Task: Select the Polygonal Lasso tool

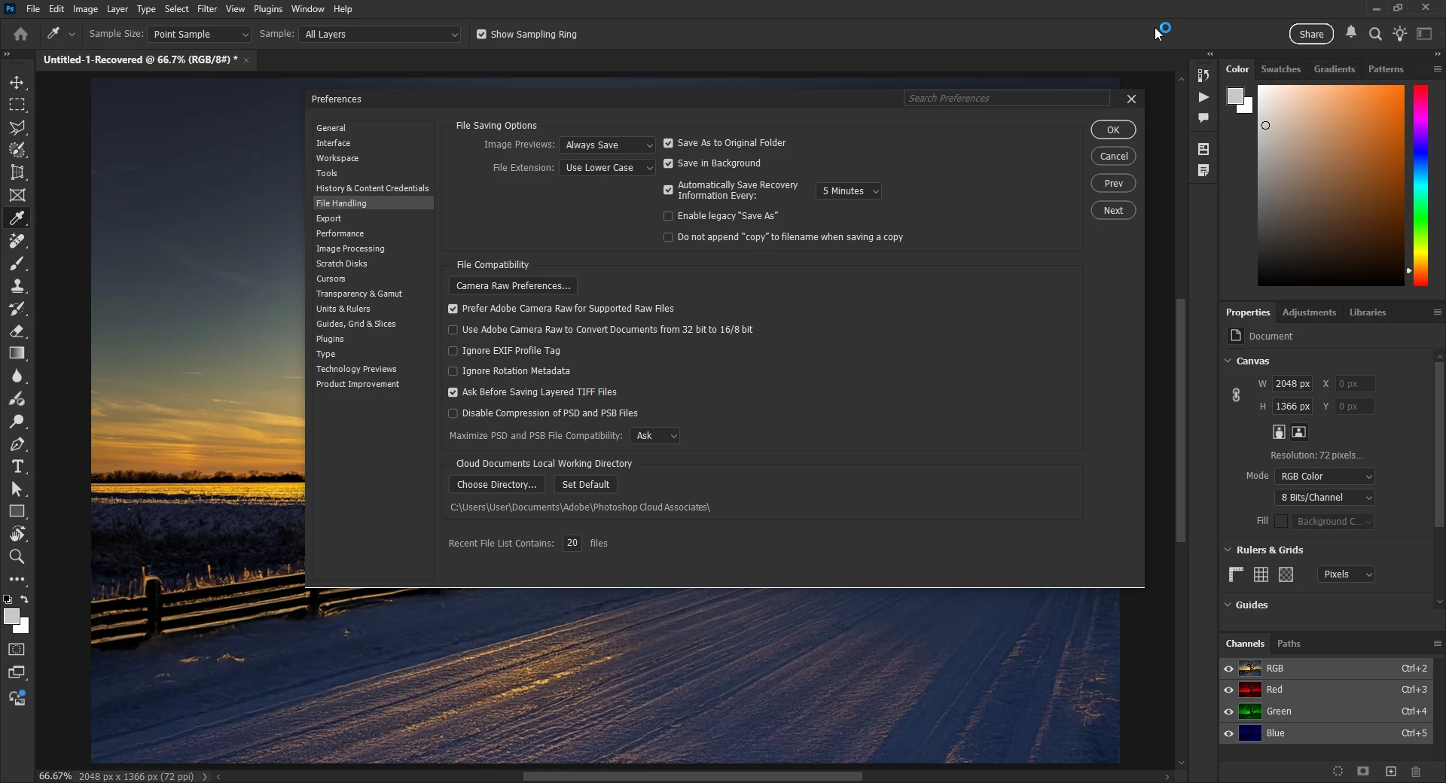Action: coord(17,127)
